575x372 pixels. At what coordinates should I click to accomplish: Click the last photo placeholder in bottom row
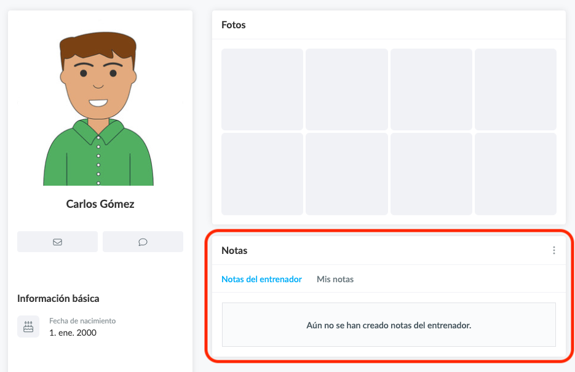(515, 174)
